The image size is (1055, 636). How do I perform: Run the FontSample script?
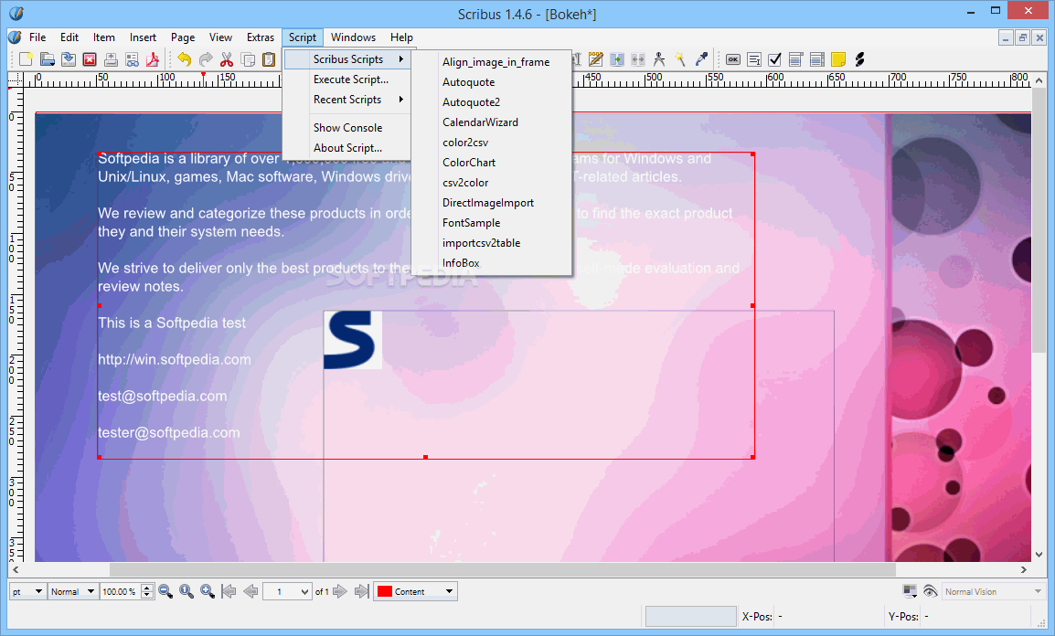tap(471, 223)
